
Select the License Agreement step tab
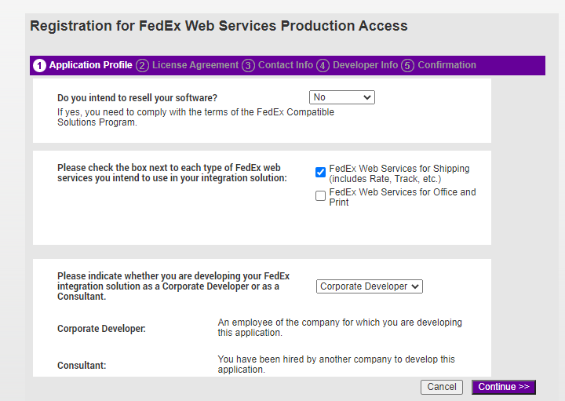[195, 65]
